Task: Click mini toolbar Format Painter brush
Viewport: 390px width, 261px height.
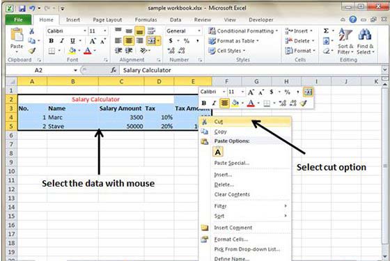Action: [303, 103]
